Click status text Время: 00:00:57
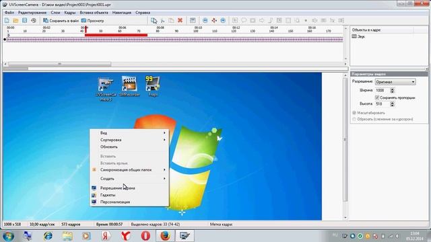431x242 pixels. 109,224
